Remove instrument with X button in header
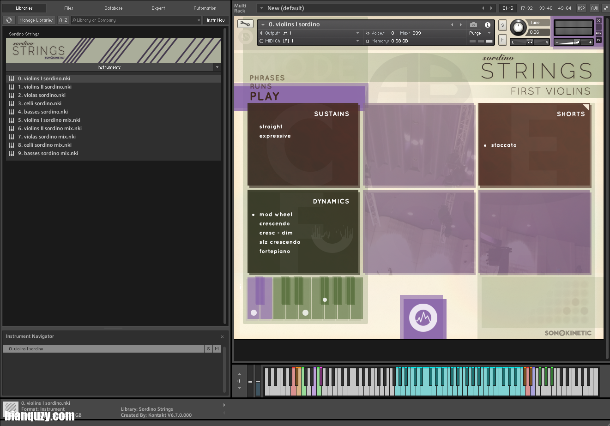 point(598,21)
